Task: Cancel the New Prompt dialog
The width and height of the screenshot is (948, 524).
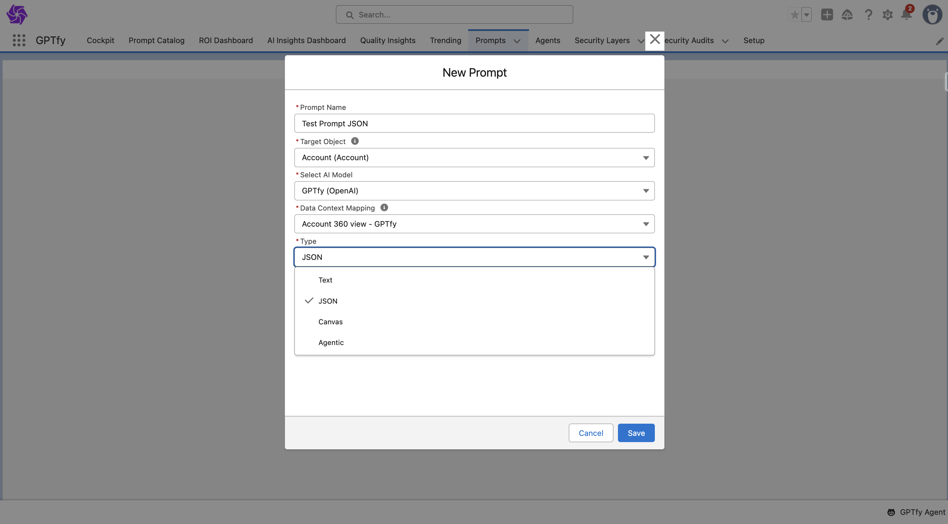Action: 590,433
